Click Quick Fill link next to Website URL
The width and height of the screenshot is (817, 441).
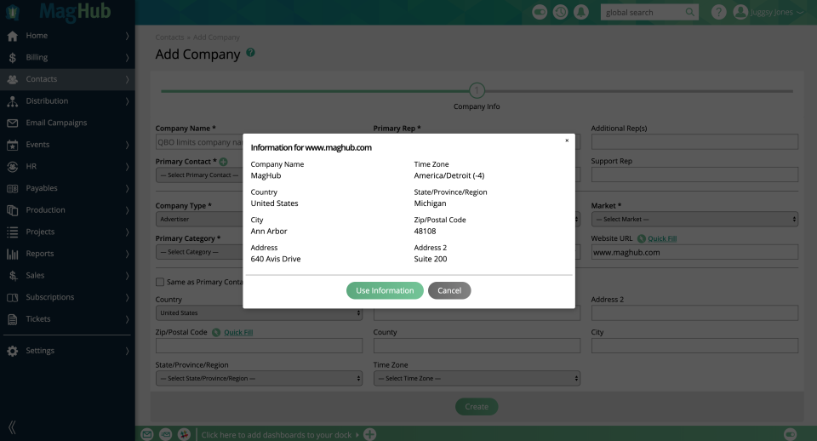[x=662, y=238]
